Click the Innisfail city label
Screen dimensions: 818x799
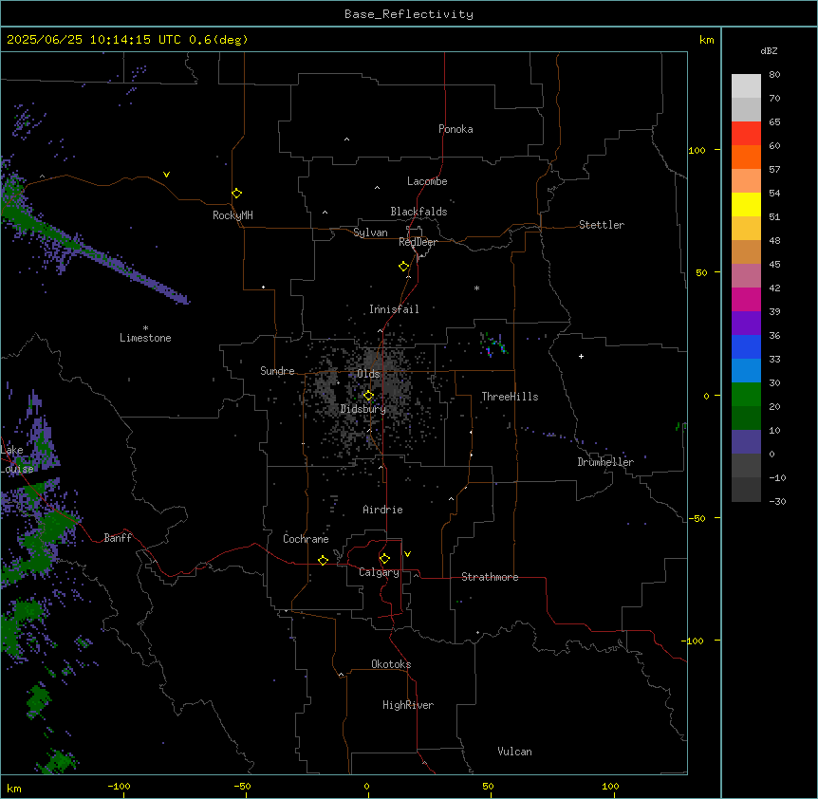pos(394,309)
